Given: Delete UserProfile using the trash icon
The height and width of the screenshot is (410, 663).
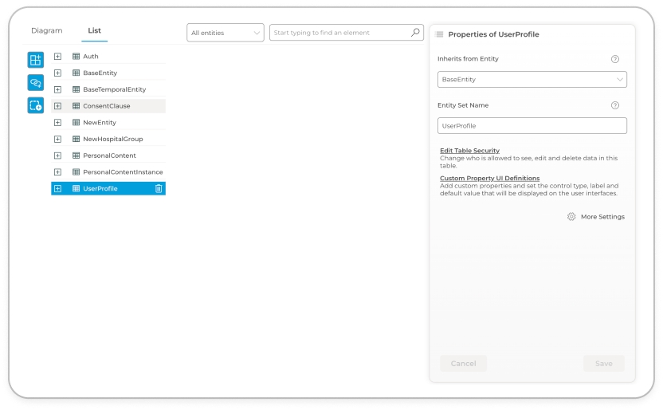Looking at the screenshot, I should pyautogui.click(x=159, y=189).
